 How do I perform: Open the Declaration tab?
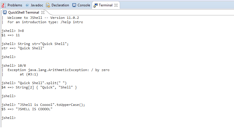pyautogui.click(x=58, y=5)
